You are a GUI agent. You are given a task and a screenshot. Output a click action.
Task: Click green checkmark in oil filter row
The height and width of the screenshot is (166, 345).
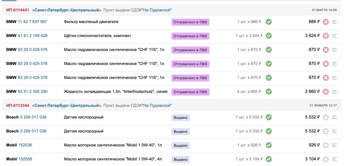coord(269,22)
